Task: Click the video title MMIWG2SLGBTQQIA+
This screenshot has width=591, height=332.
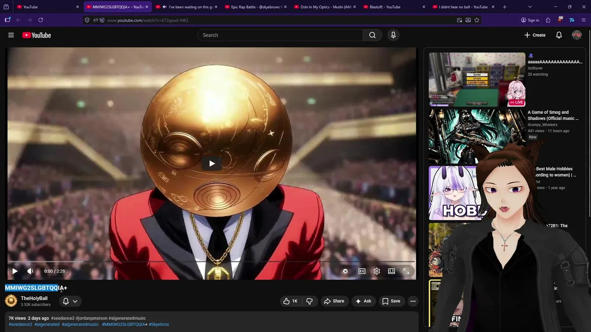Action: tap(36, 288)
